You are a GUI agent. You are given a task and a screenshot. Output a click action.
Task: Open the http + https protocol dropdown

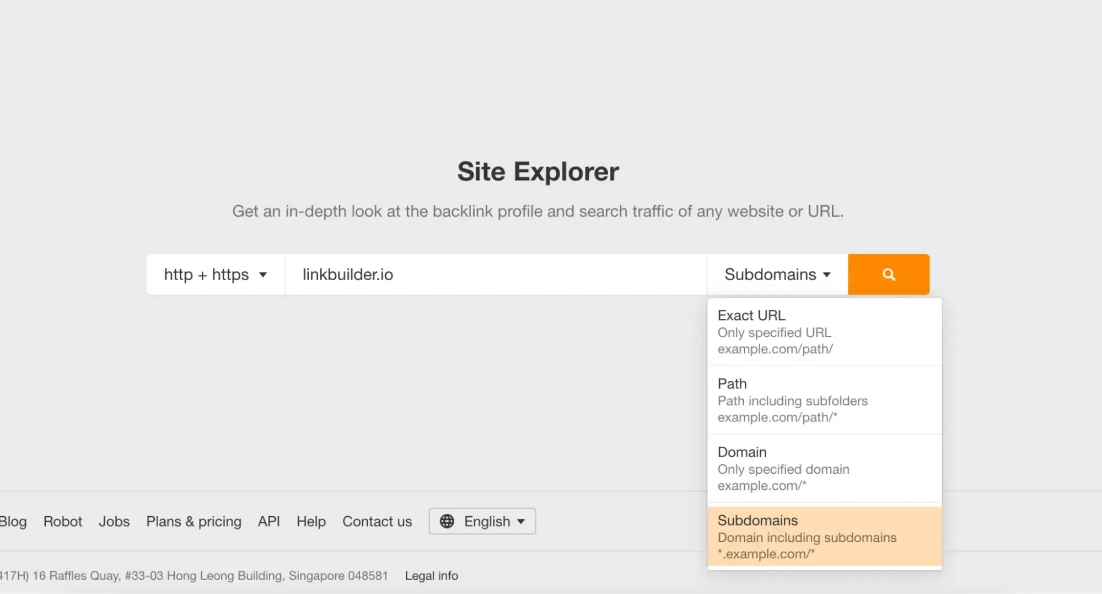(215, 274)
